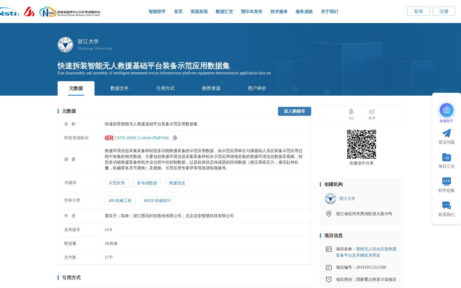
Task: Click the version value v1.0
Action: click(x=108, y=230)
